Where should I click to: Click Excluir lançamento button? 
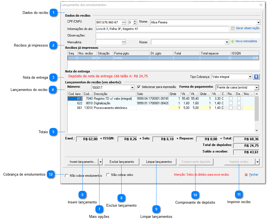click(x=122, y=162)
